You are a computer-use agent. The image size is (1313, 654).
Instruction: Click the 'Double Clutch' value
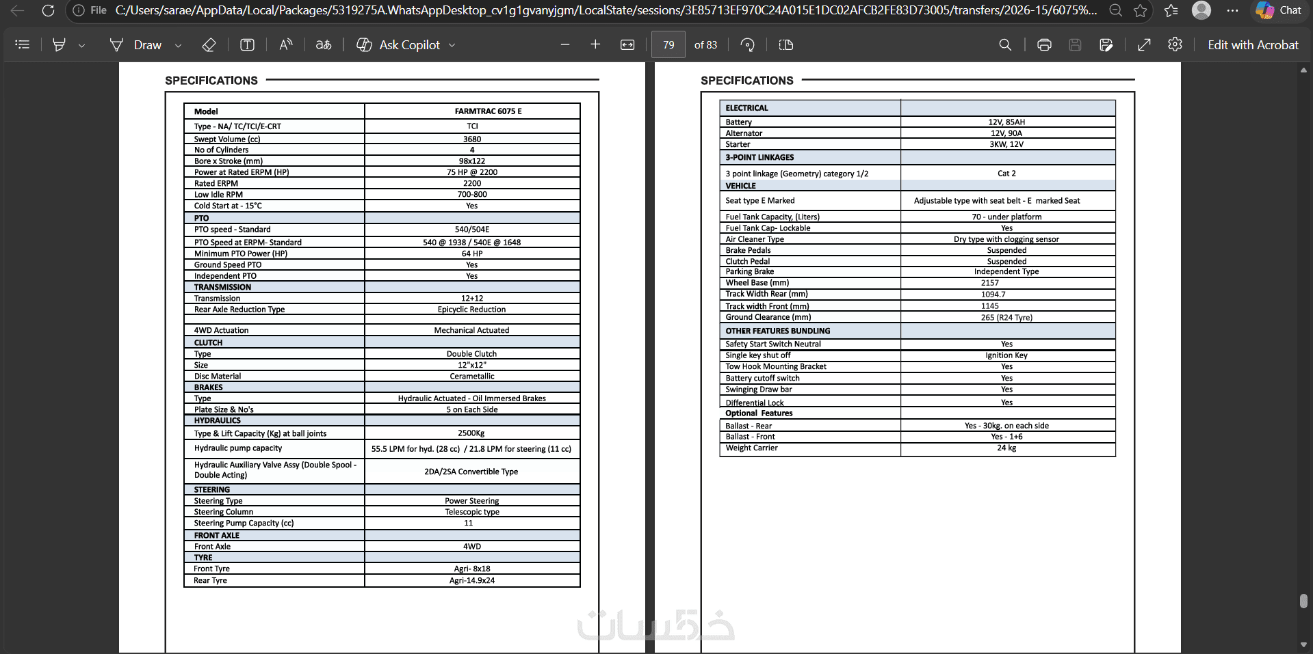[471, 354]
